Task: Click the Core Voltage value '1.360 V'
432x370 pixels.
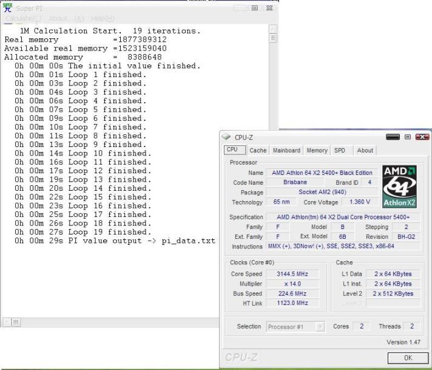Action: [x=360, y=202]
